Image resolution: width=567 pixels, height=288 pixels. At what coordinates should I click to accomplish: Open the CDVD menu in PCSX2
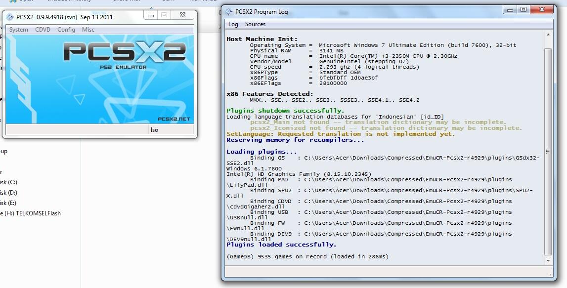point(43,30)
